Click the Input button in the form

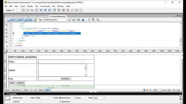tap(12, 83)
